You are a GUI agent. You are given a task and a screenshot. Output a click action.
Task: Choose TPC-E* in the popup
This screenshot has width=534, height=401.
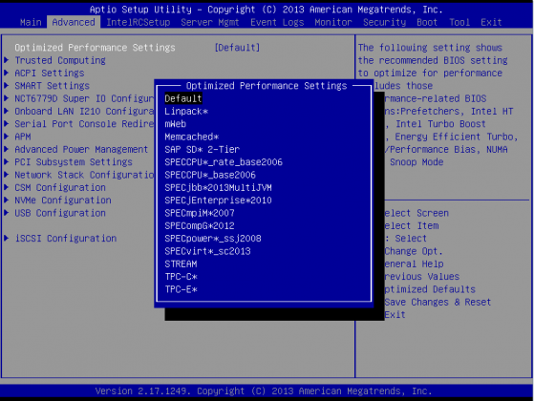click(x=181, y=289)
